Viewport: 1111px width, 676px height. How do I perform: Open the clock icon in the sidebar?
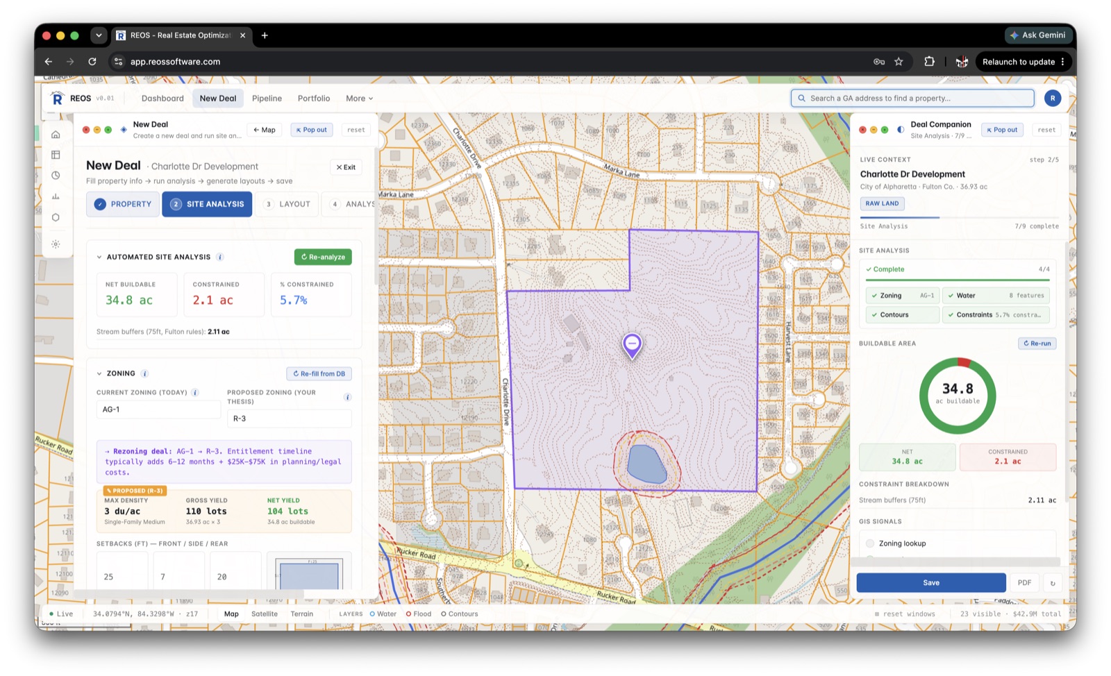[x=56, y=176]
